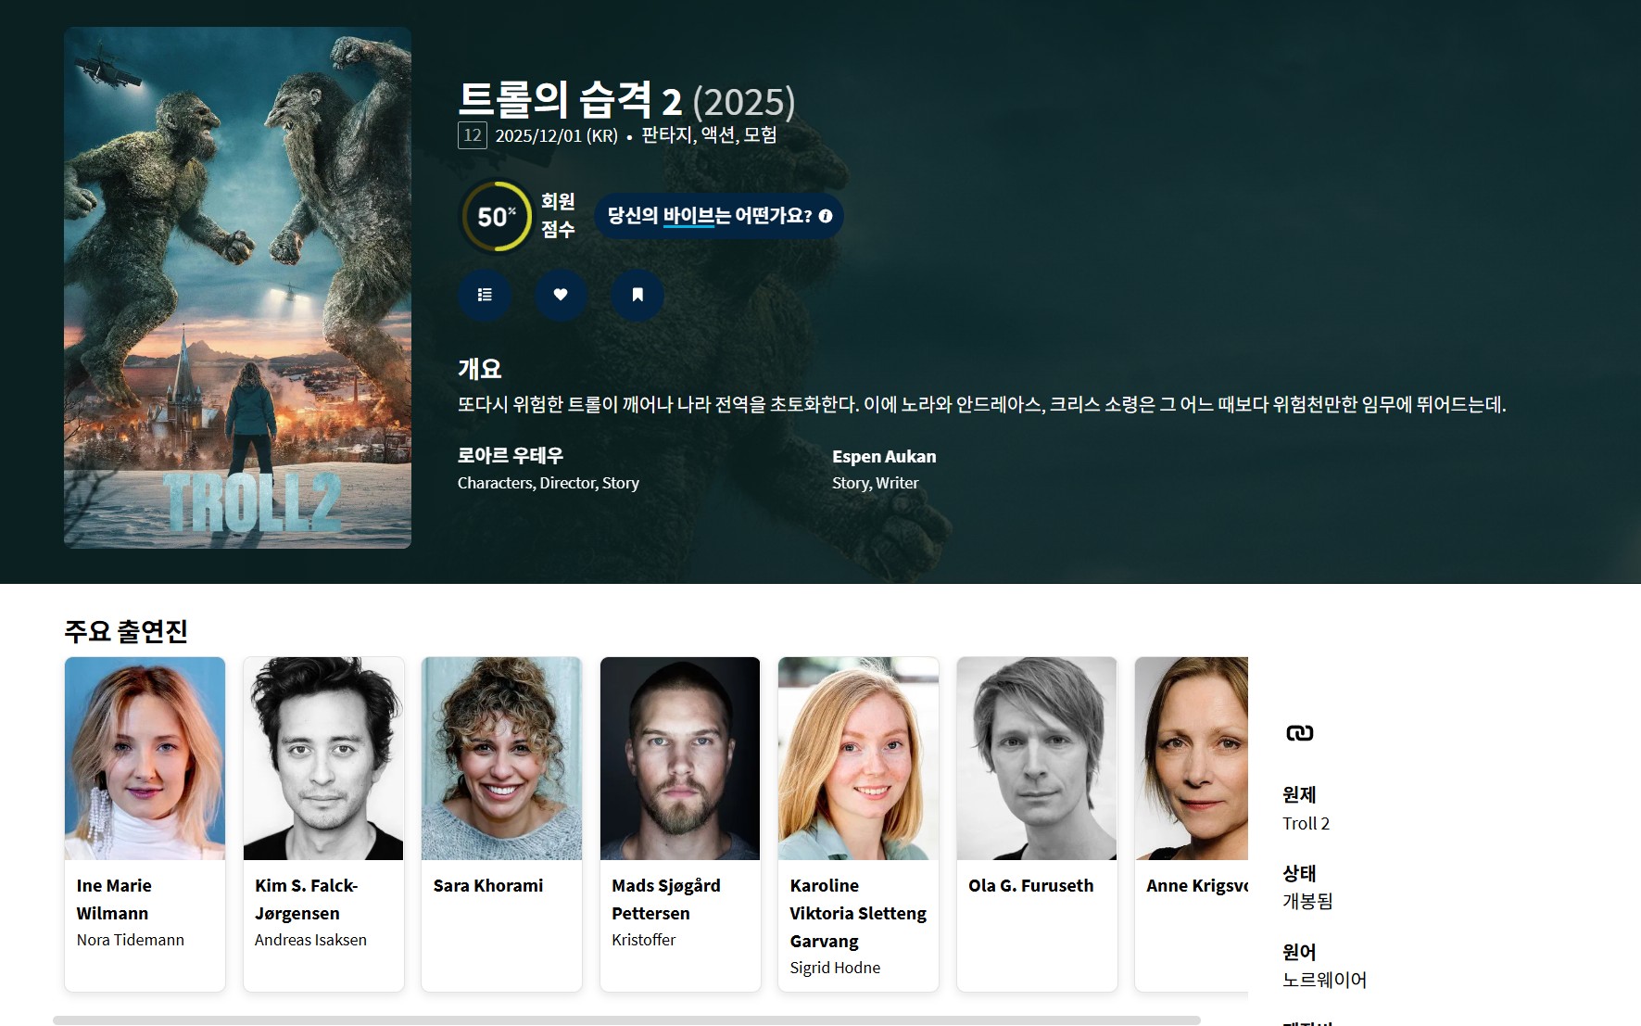The width and height of the screenshot is (1641, 1026).
Task: View Ola G. Furuseth's cast photo
Action: (1037, 758)
